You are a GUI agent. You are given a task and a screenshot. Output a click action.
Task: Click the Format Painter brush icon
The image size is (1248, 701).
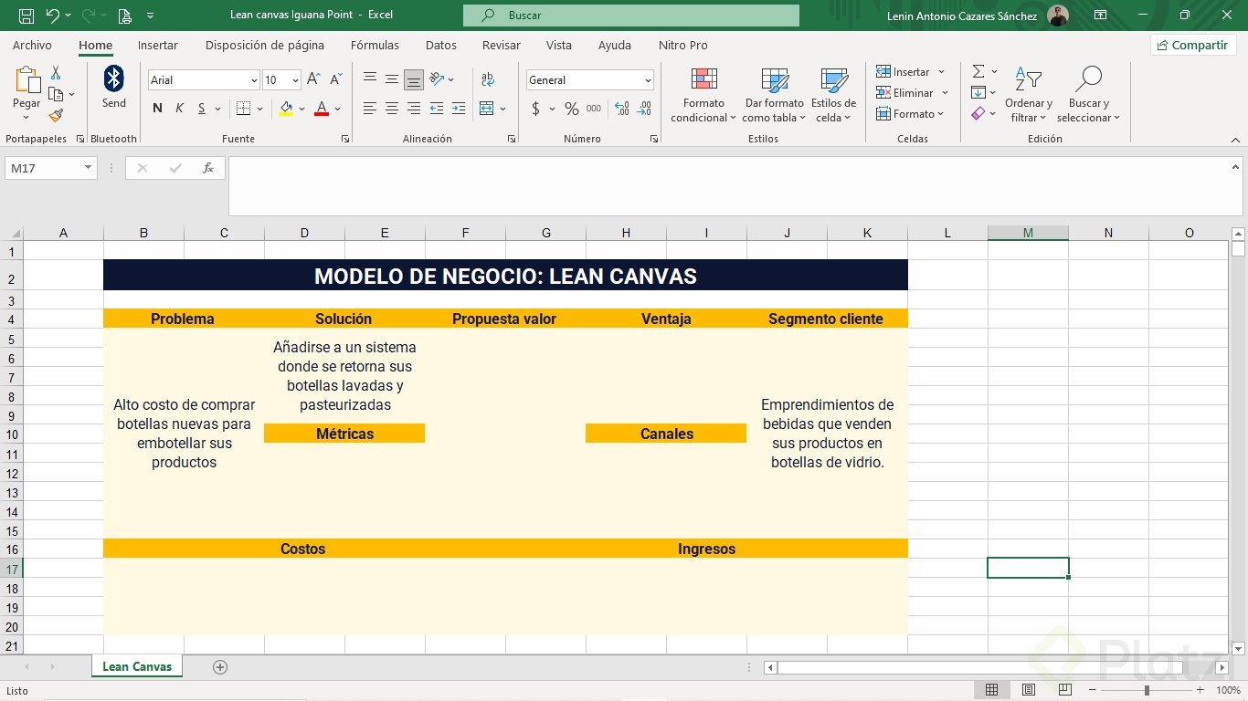coord(56,116)
